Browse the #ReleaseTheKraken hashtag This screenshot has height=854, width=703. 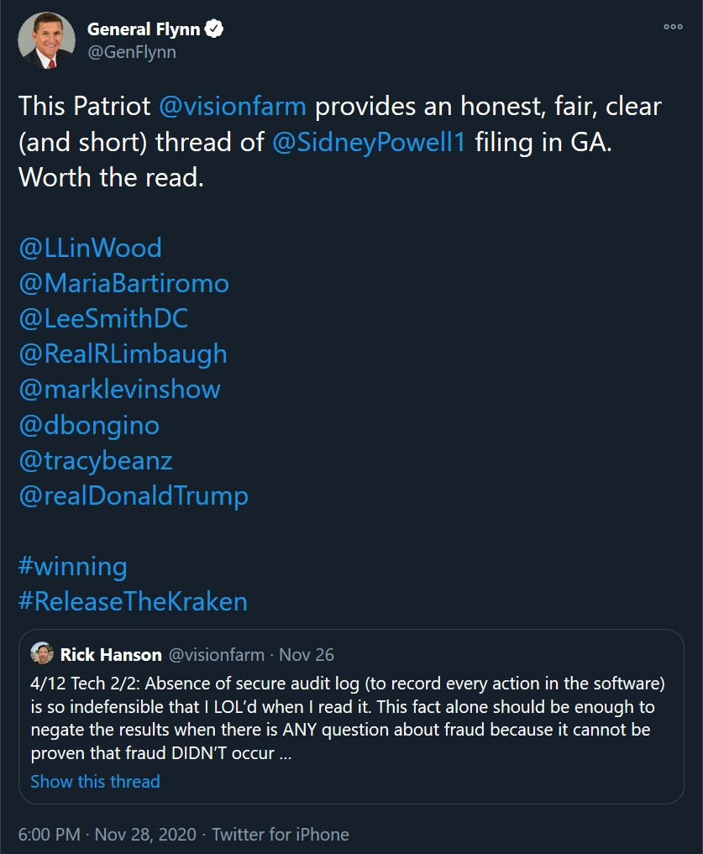coord(133,601)
